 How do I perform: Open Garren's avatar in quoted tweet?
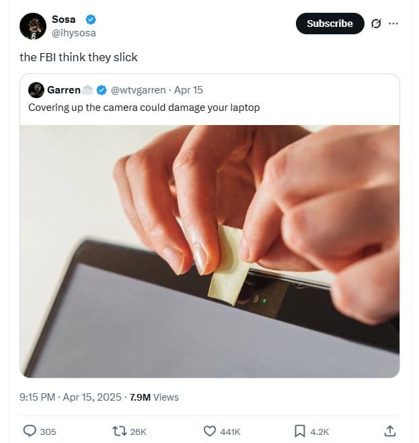(x=36, y=90)
